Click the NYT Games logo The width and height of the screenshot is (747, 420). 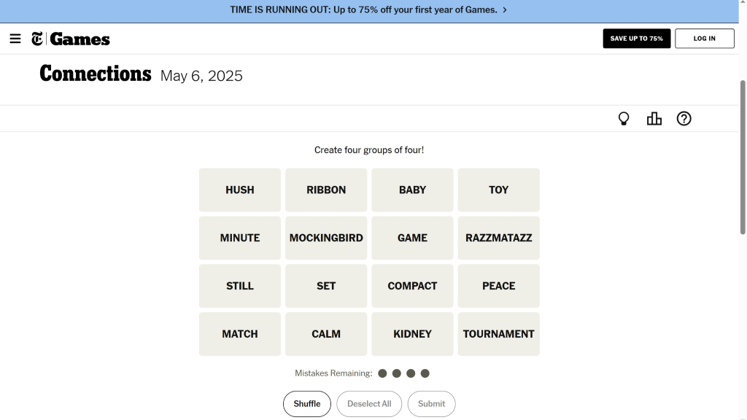(71, 39)
